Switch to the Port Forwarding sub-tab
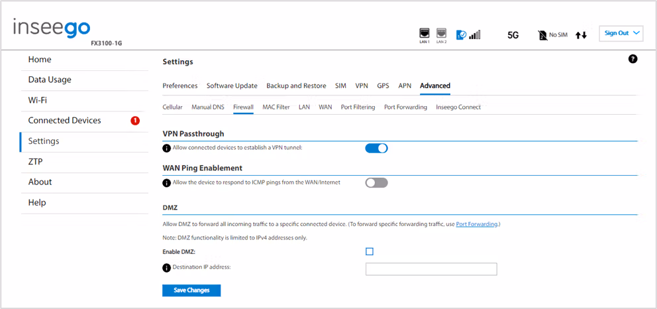657x309 pixels. 405,107
